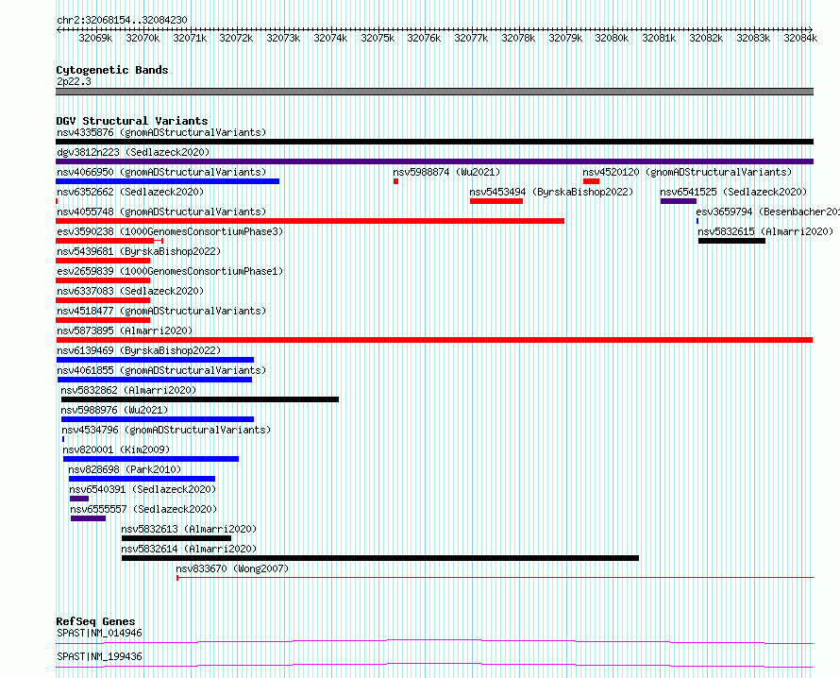This screenshot has height=678, width=840.
Task: Open the nsv5988976 (Wu2021) label
Action: tap(114, 410)
